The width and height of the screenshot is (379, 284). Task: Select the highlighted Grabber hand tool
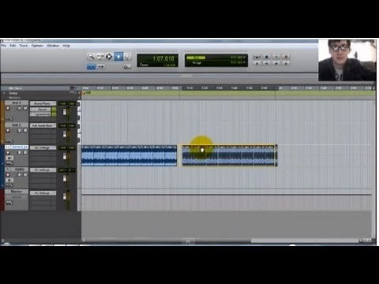(118, 56)
